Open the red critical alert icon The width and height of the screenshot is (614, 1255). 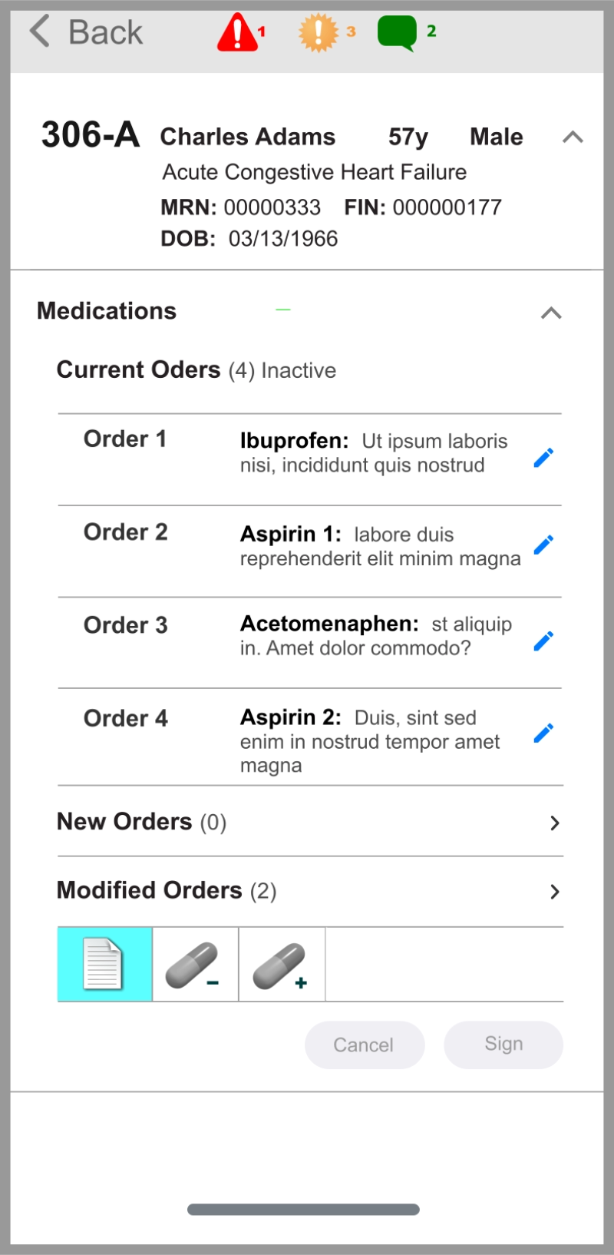coord(237,32)
